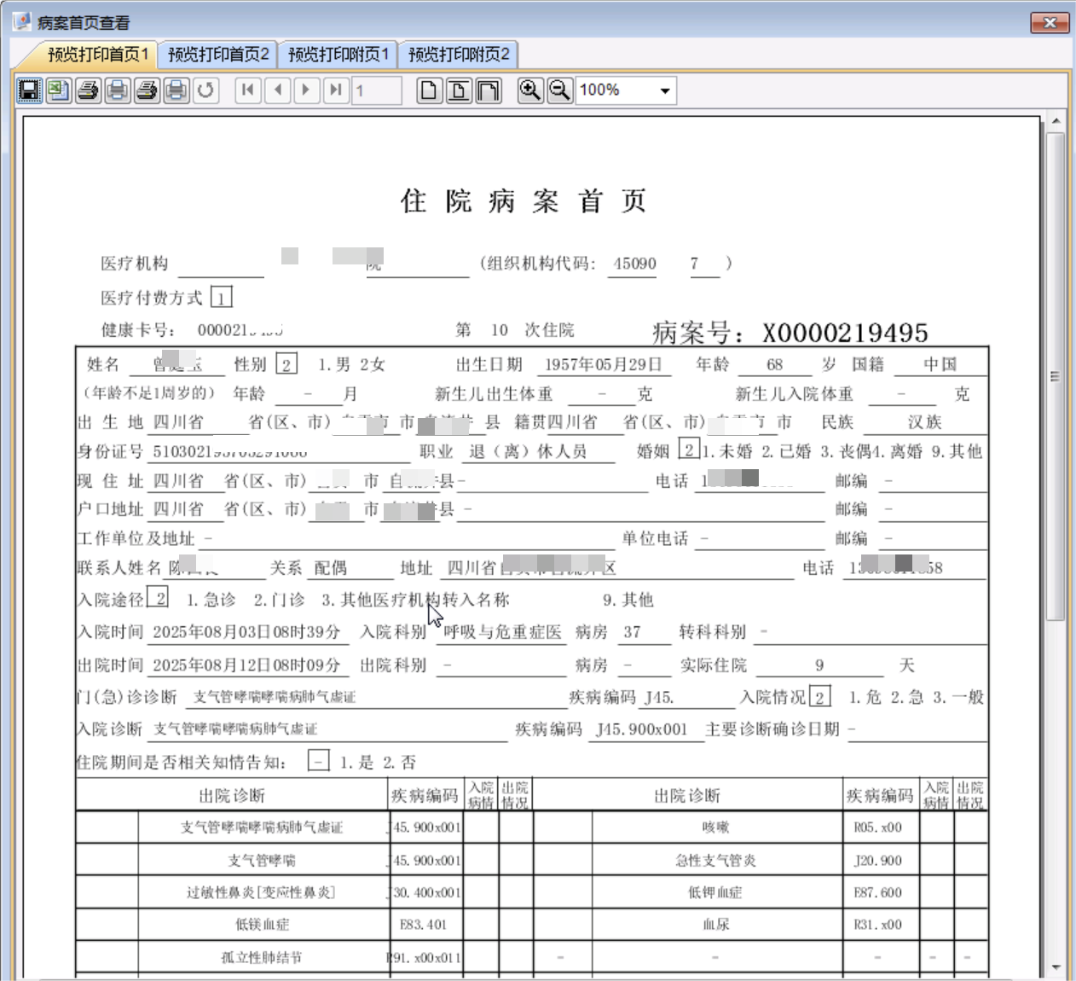Select the two-page view icon

[489, 90]
